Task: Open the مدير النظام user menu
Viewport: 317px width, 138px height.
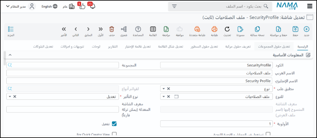Action: [21, 6]
